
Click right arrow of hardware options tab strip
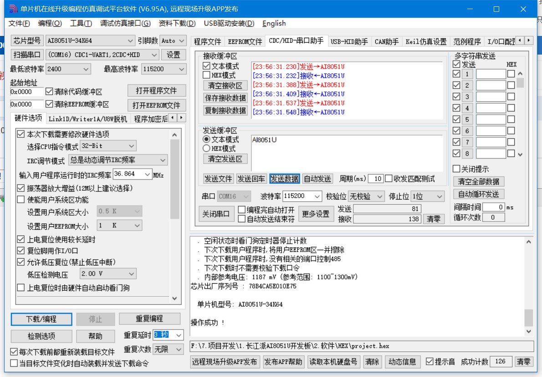tap(181, 118)
